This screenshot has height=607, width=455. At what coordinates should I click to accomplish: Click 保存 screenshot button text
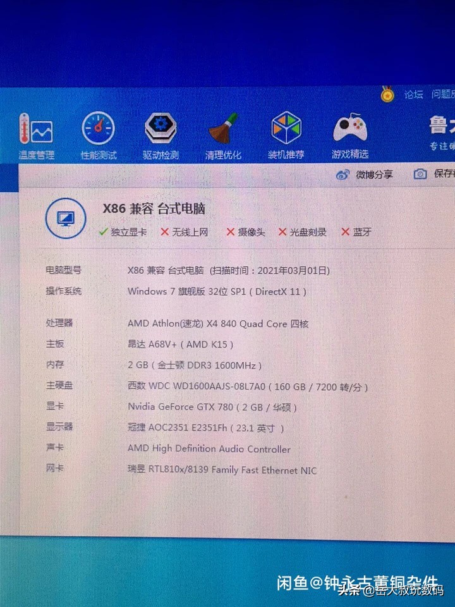444,174
